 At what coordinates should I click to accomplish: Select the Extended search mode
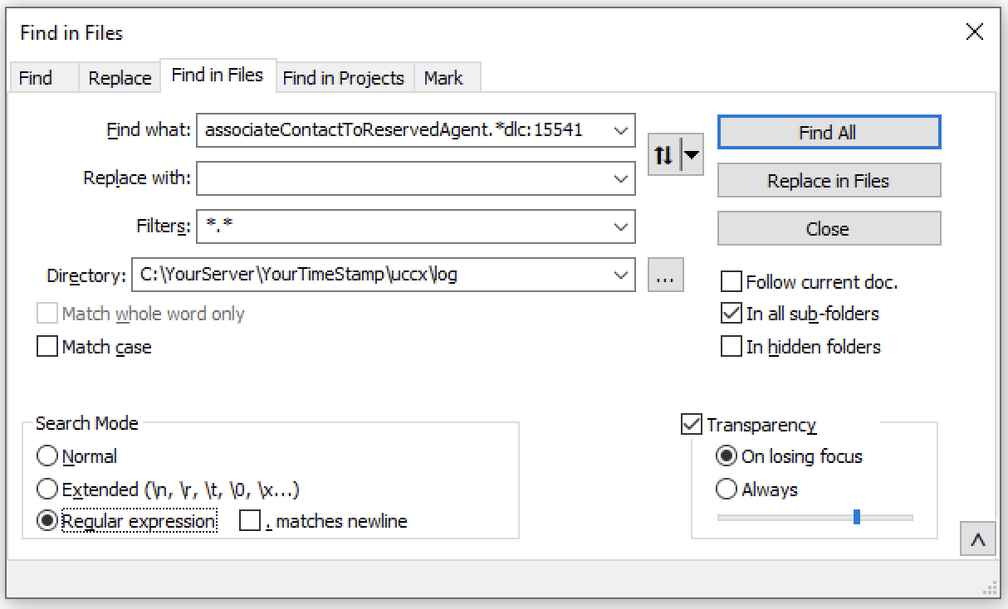(47, 489)
